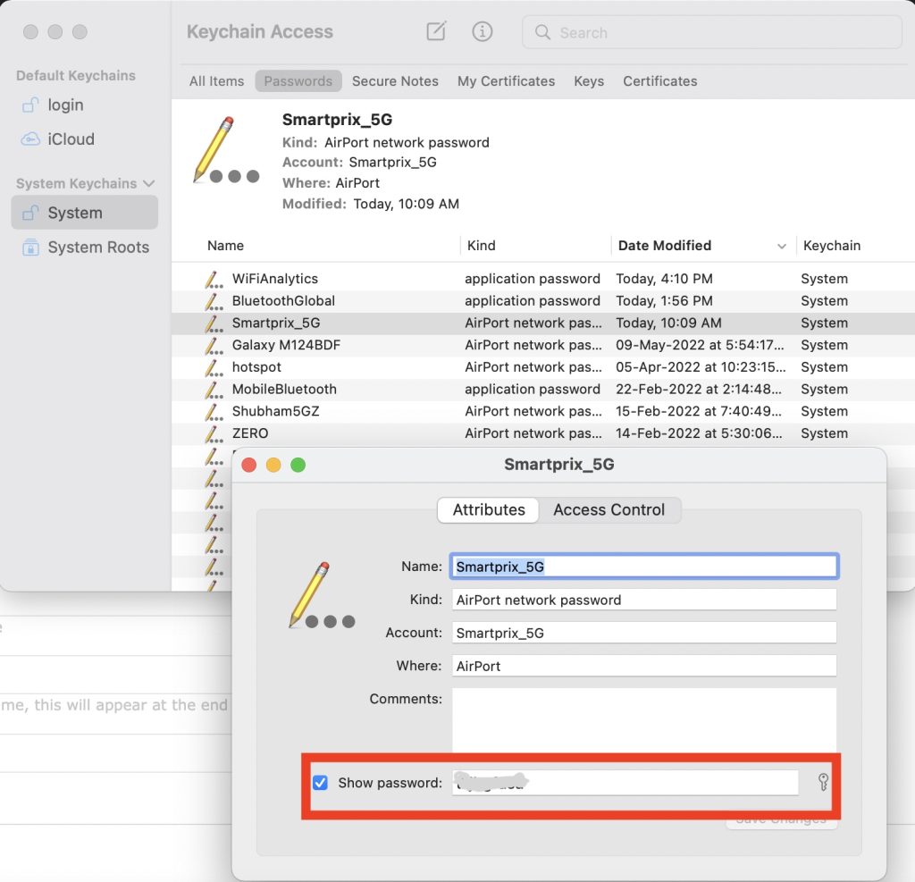Viewport: 915px width, 882px height.
Task: Select the BluetoothGlobal row
Action: point(543,301)
